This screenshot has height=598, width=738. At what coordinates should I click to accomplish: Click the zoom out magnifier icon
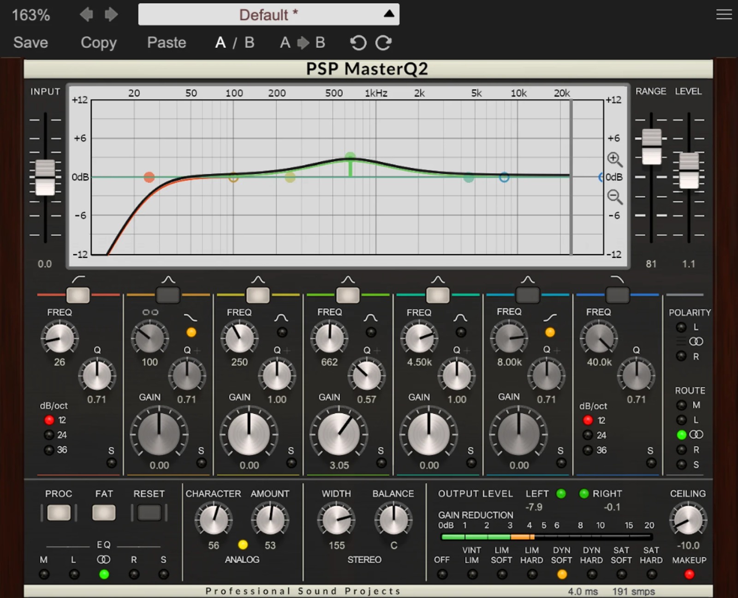pyautogui.click(x=614, y=197)
